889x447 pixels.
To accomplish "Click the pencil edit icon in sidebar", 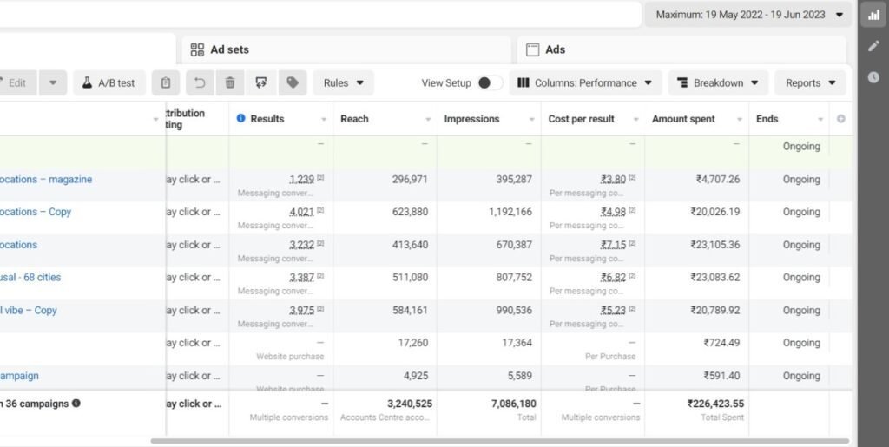I will (x=873, y=46).
